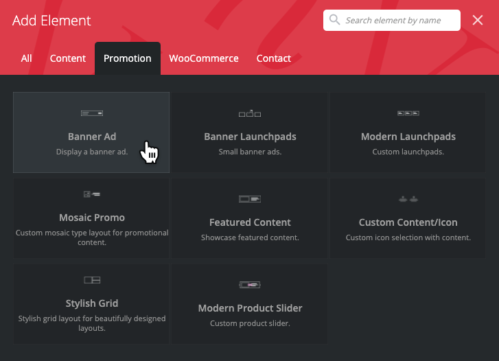
Task: Click the Custom Content/Icon element icon
Action: (x=408, y=199)
